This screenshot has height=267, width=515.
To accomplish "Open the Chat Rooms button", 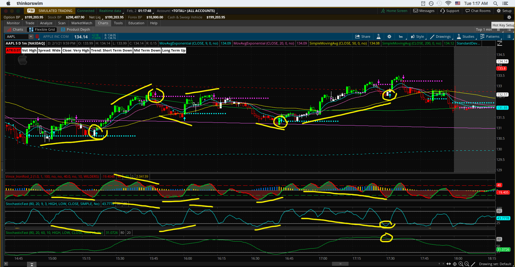I will 478,11.
